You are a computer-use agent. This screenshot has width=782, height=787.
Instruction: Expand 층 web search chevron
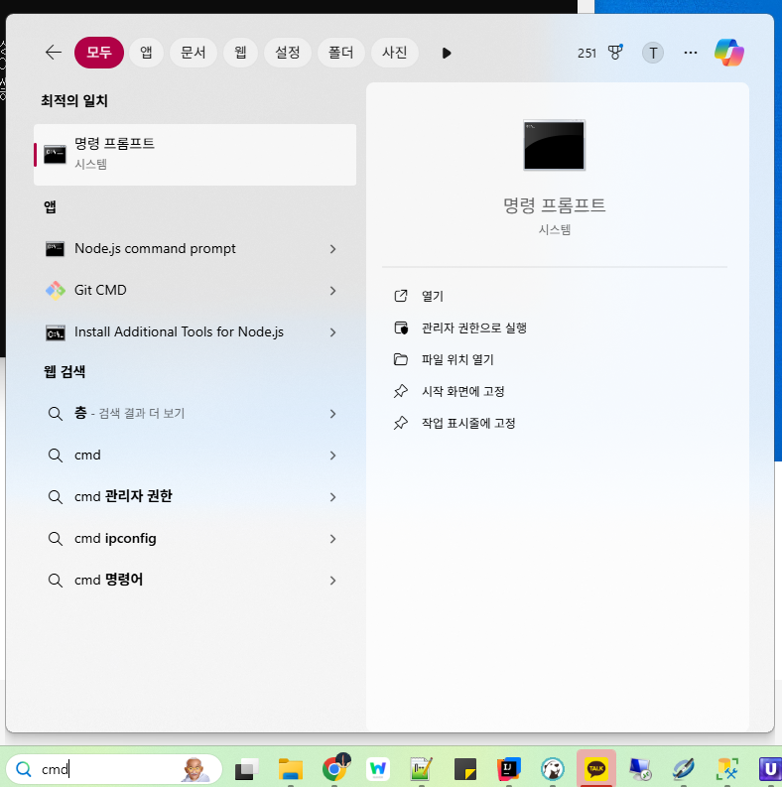point(332,414)
